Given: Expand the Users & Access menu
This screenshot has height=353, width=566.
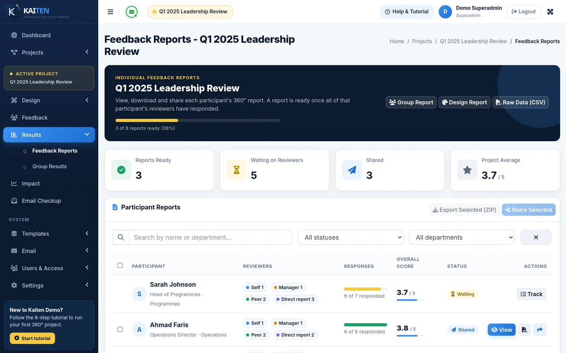Looking at the screenshot, I should (x=49, y=268).
